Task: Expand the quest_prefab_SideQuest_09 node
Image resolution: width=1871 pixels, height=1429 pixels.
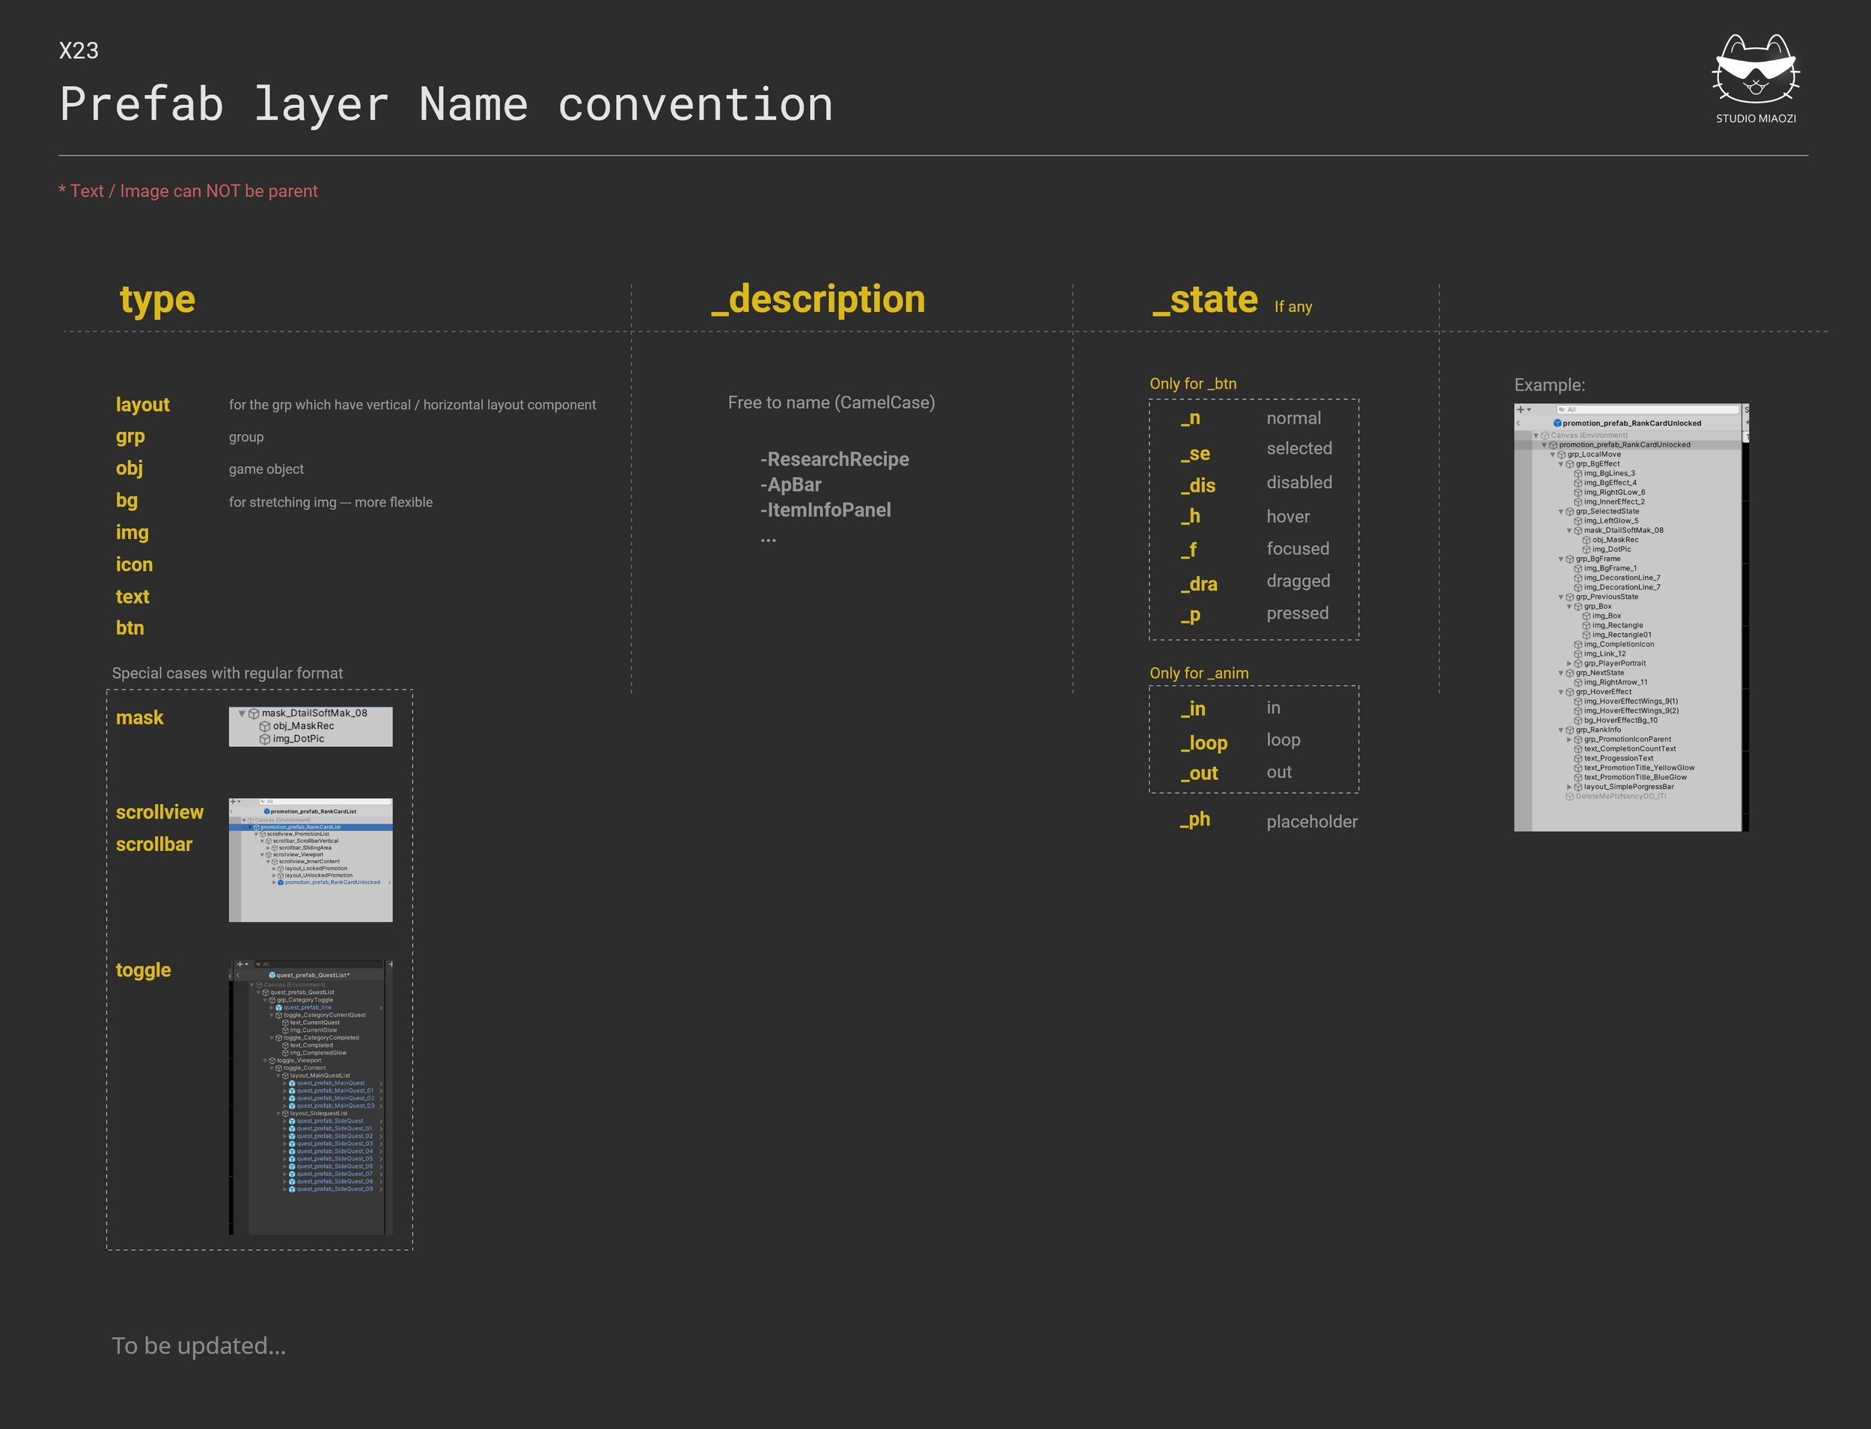Action: (286, 1190)
